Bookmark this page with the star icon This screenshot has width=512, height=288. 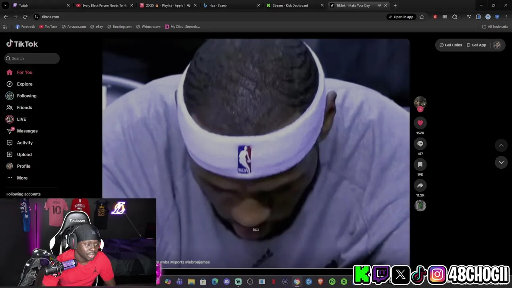422,17
